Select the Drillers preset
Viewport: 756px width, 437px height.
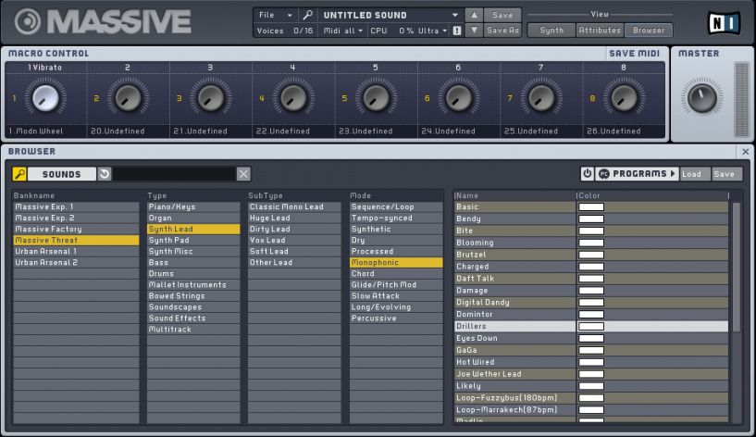pyautogui.click(x=591, y=326)
